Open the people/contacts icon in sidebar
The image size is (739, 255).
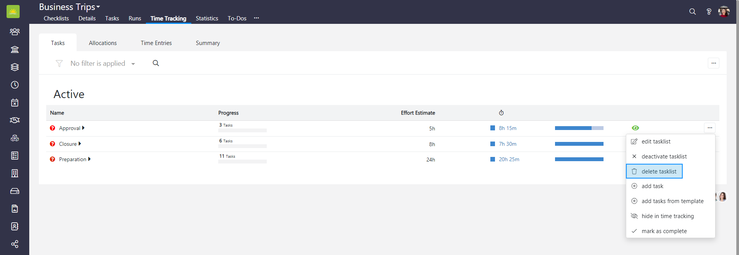15,32
